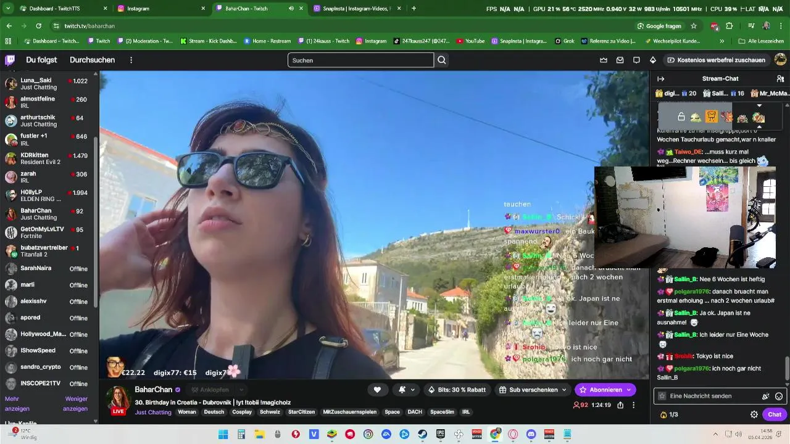Open user avatar menu in the Twitch header
This screenshot has width=790, height=444.
click(780, 60)
